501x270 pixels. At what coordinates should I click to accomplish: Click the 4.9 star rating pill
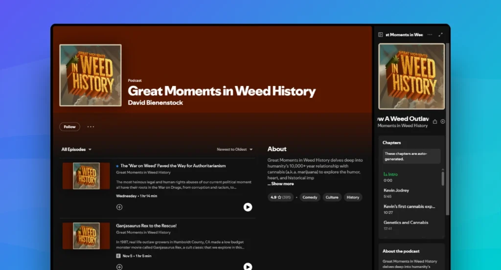pyautogui.click(x=280, y=197)
